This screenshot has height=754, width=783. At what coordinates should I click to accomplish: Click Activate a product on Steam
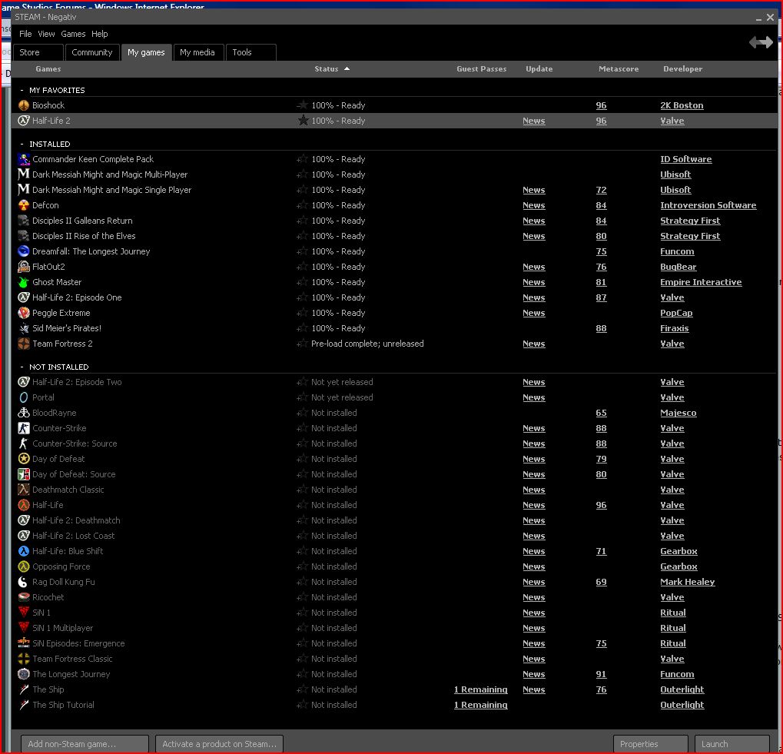point(219,744)
